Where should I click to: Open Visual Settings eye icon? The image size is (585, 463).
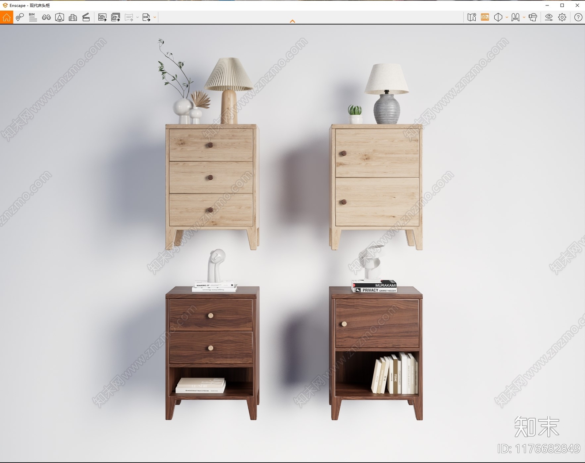(549, 17)
